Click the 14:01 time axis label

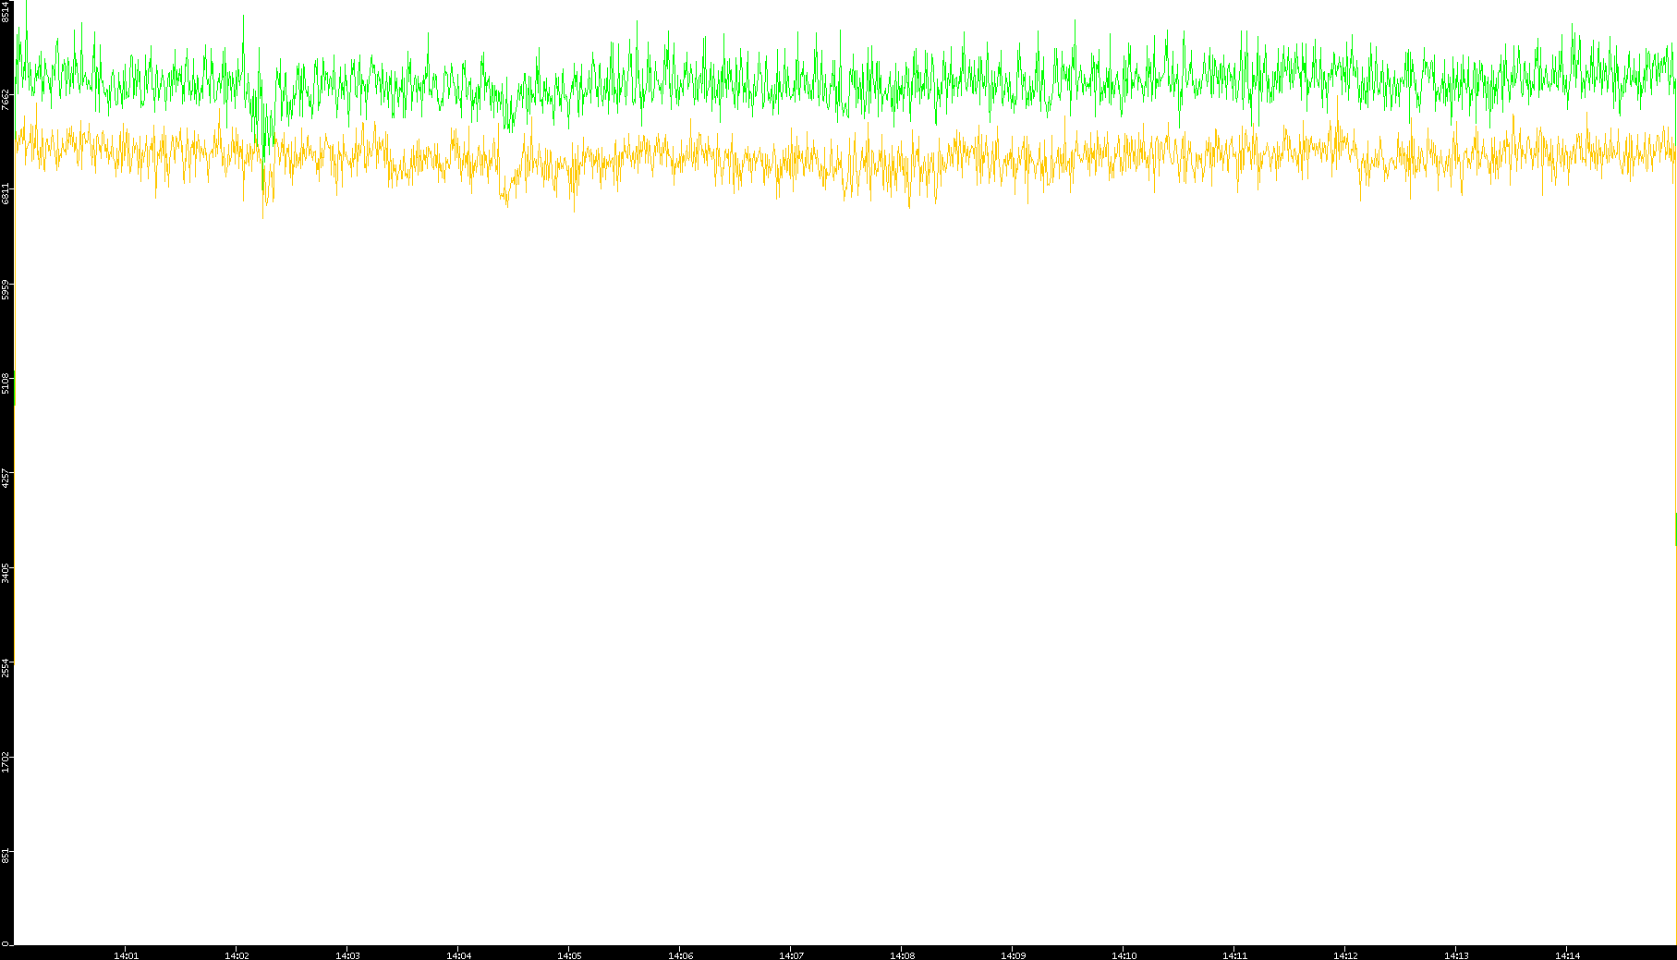(x=126, y=954)
